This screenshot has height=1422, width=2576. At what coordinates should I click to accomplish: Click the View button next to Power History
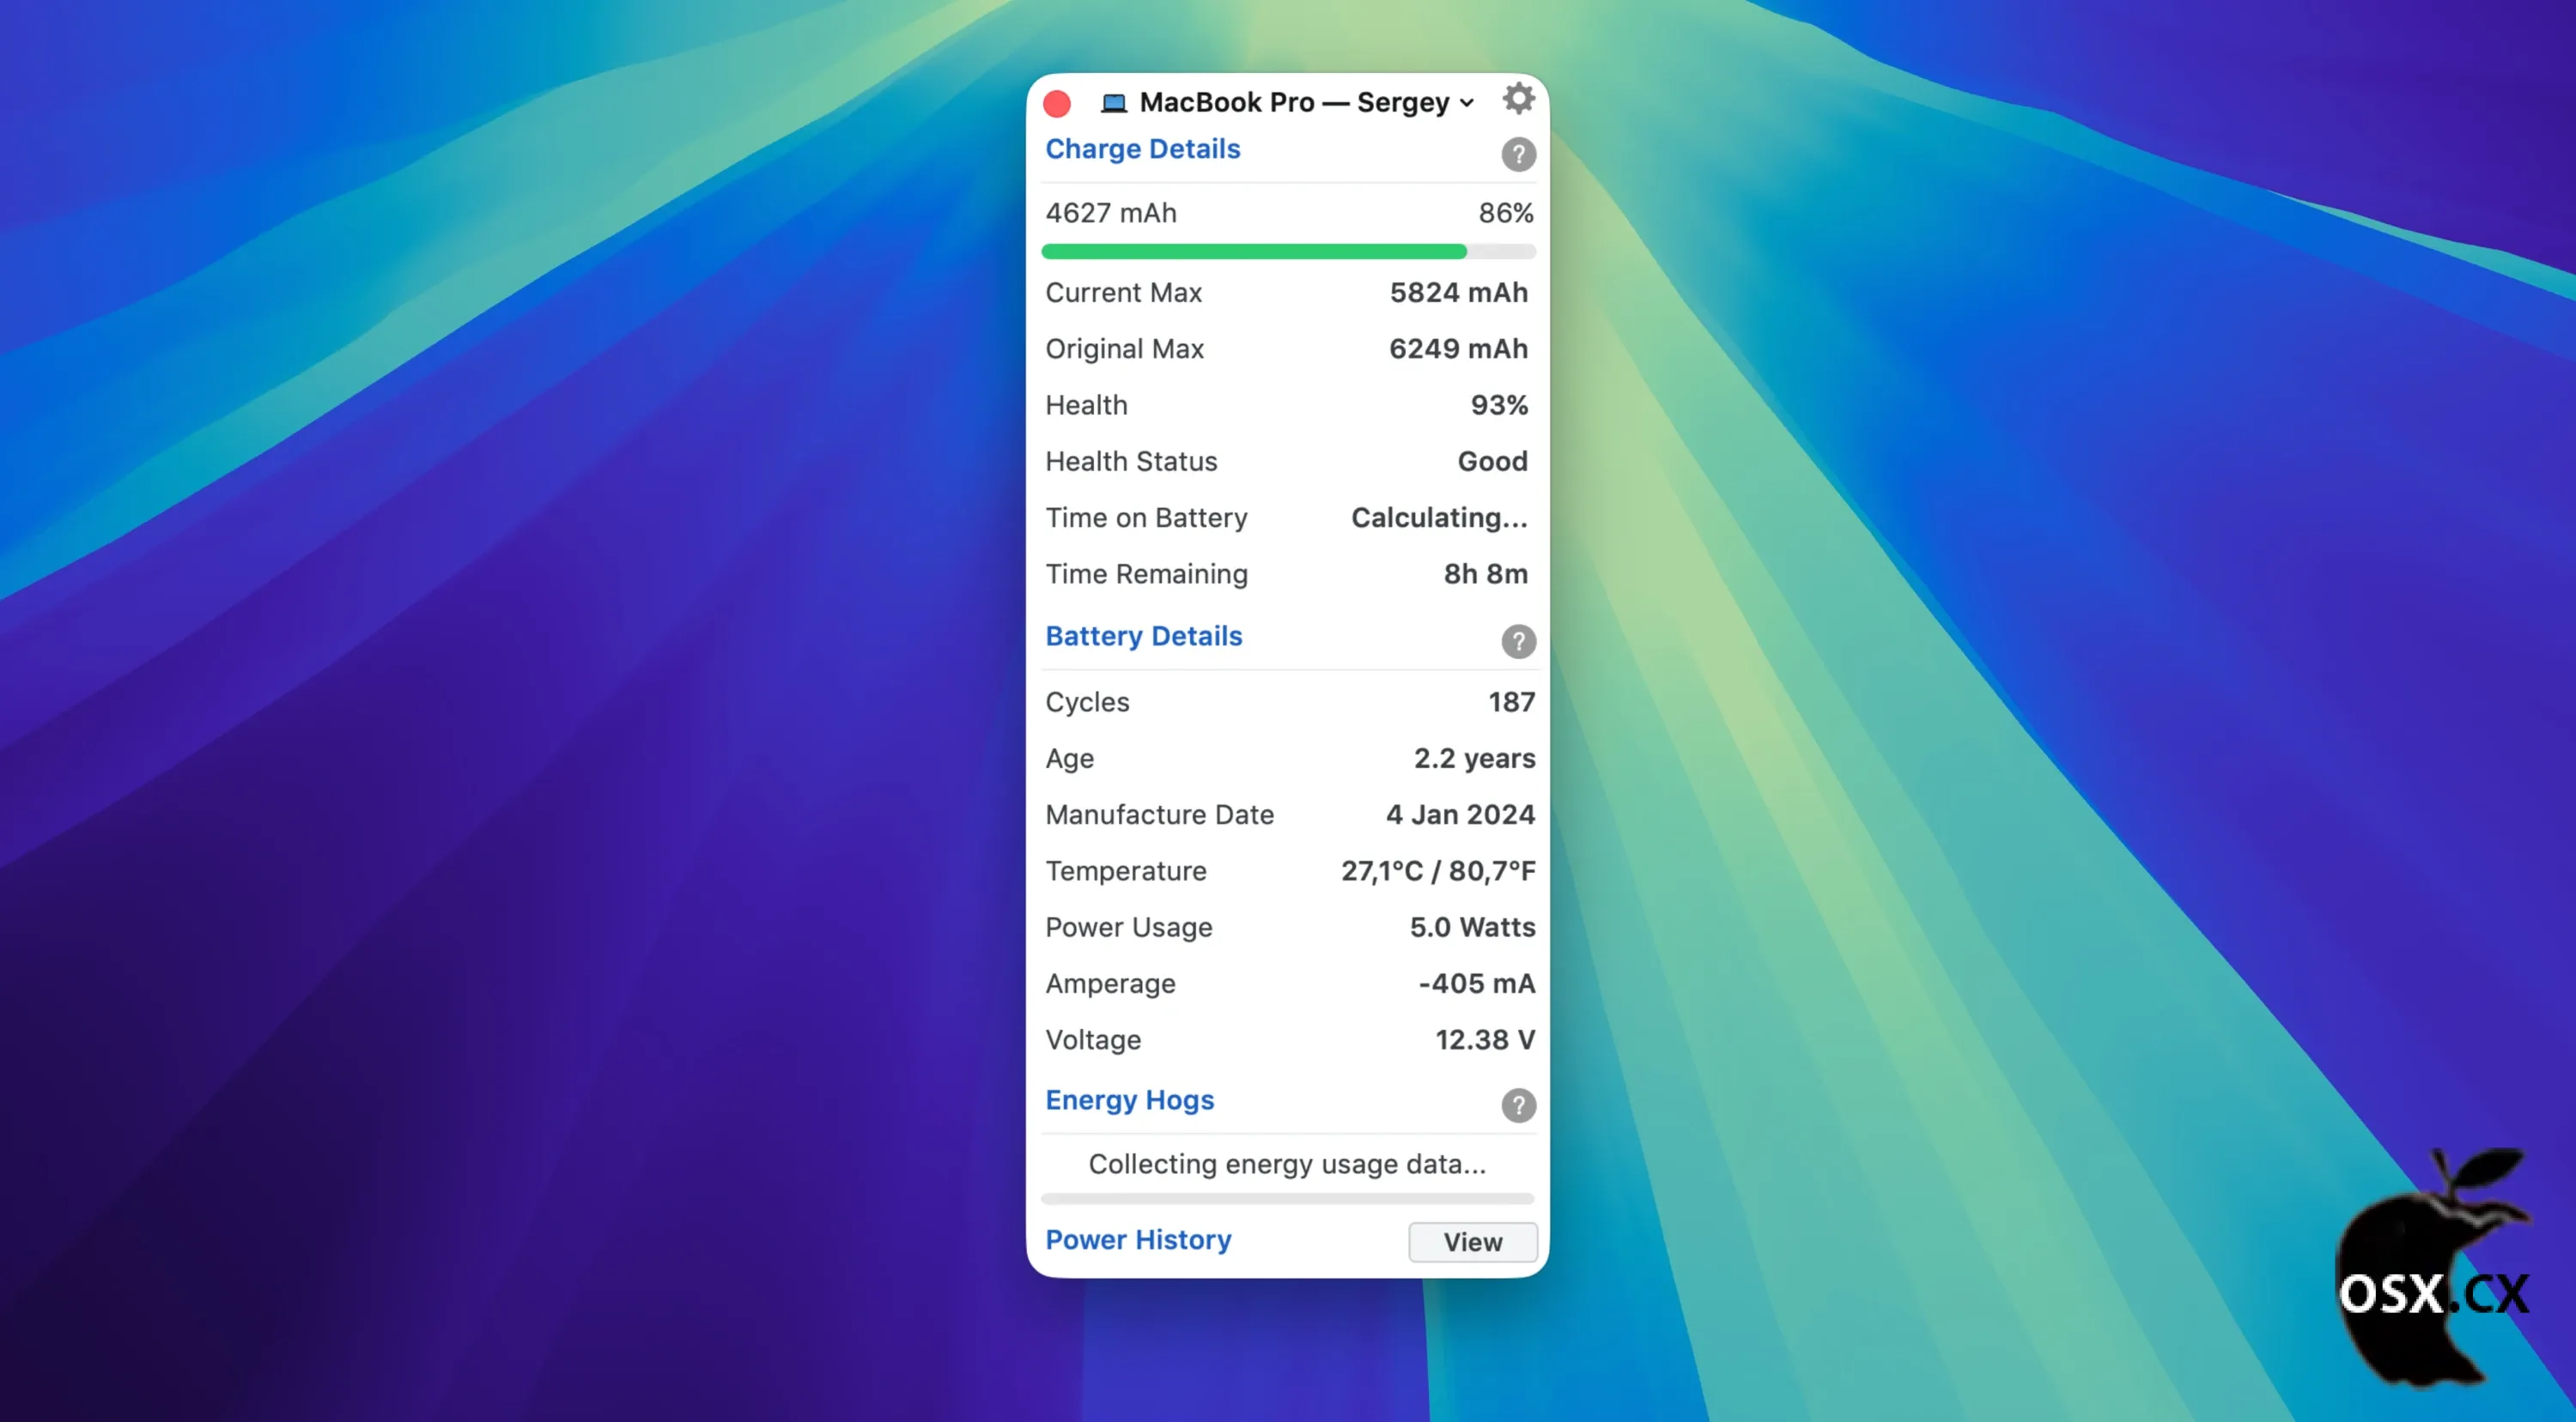(1471, 1242)
